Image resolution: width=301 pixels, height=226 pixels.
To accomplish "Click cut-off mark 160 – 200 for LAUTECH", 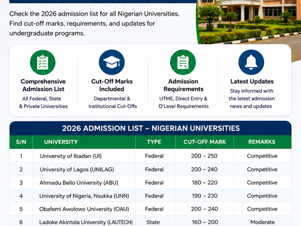I will (205, 222).
